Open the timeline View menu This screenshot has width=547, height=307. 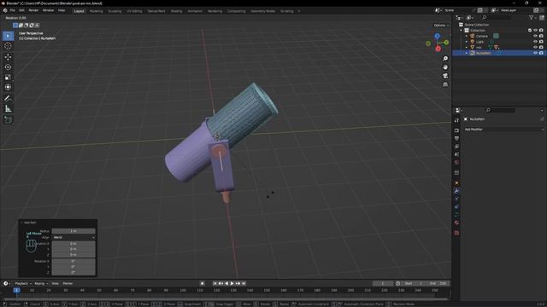(x=55, y=283)
